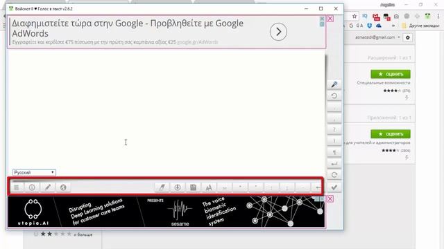The width and height of the screenshot is (444, 249).
Task: Insert a line break with Enter arrow button
Action: pos(334,163)
